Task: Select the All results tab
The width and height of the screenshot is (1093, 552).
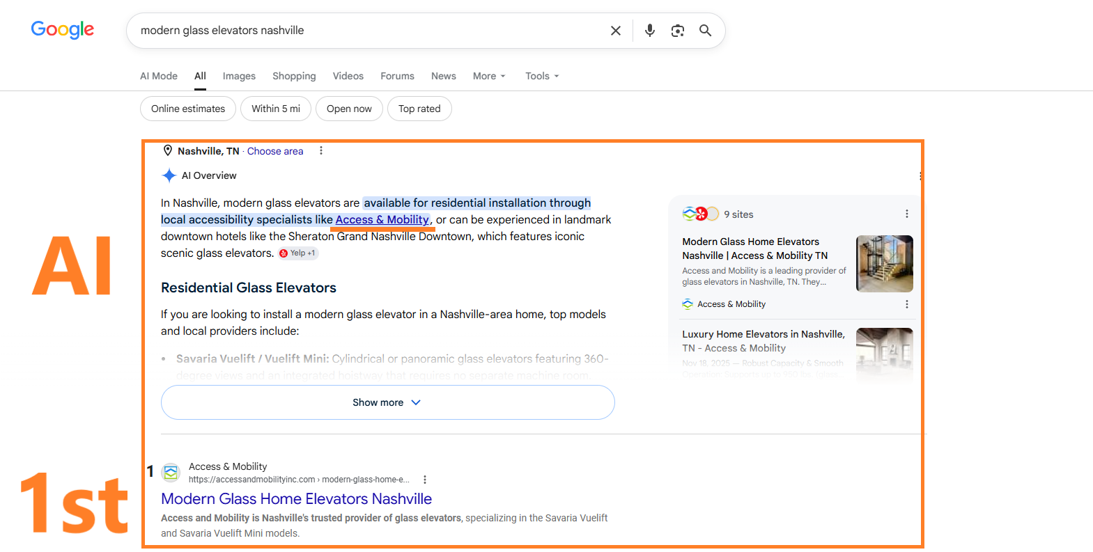Action: pos(200,76)
